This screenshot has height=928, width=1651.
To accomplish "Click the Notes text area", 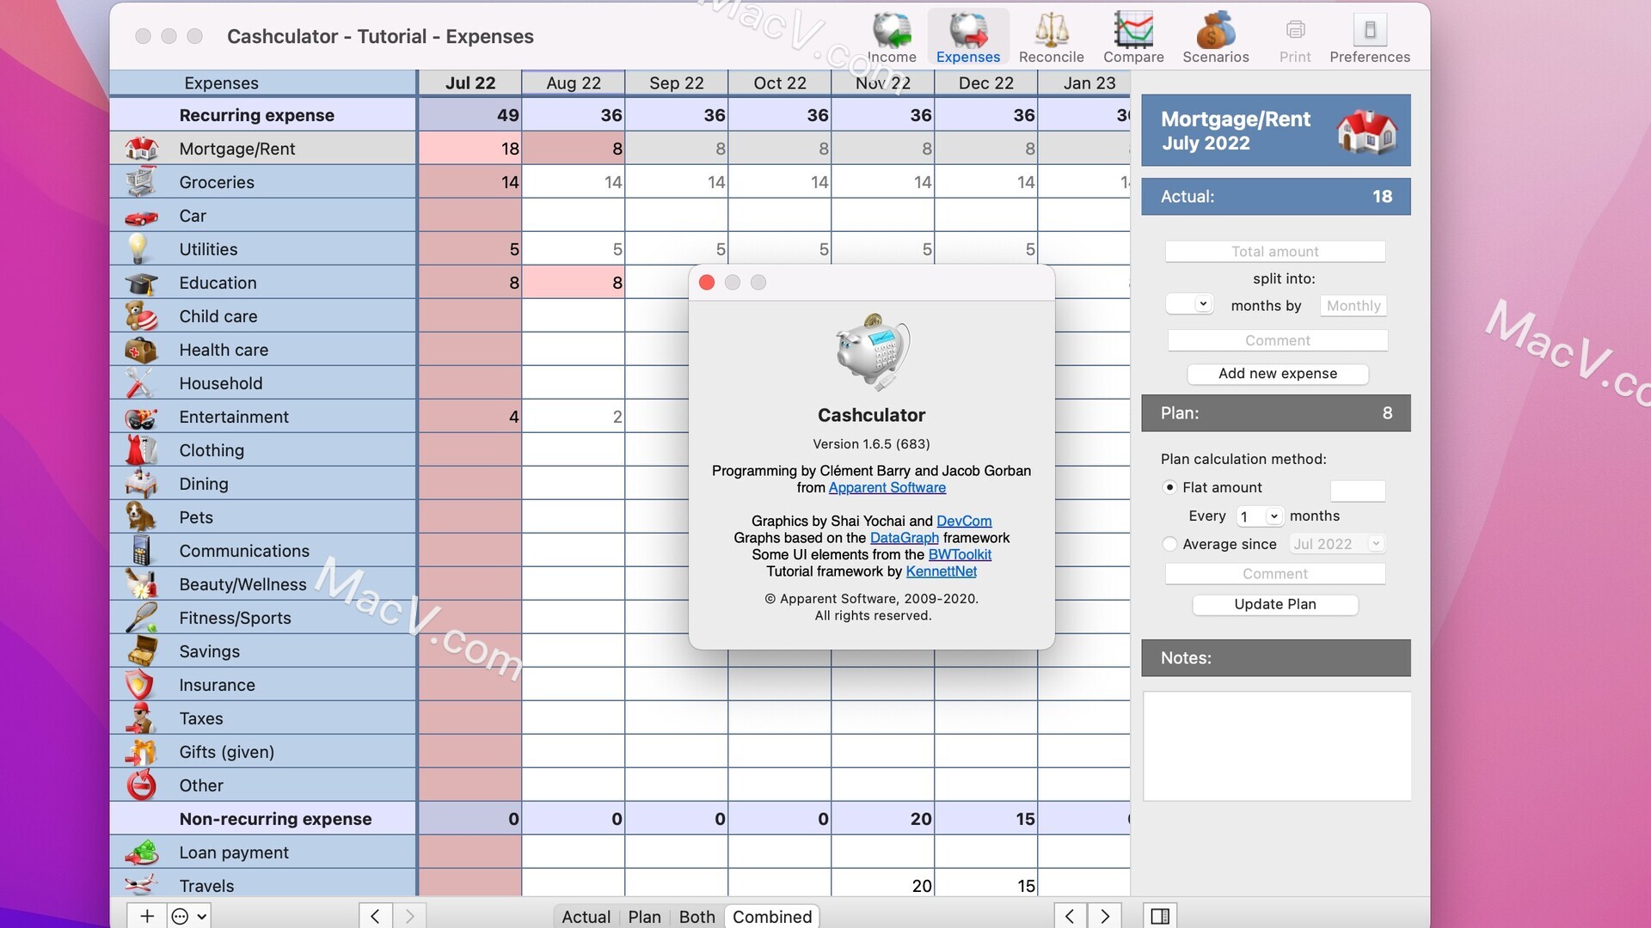I will [1277, 746].
